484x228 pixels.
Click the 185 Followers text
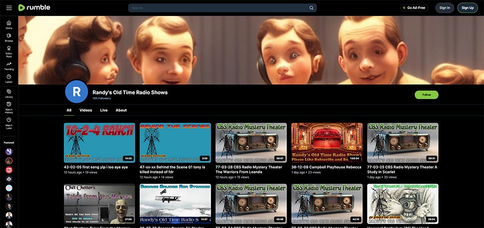(102, 98)
